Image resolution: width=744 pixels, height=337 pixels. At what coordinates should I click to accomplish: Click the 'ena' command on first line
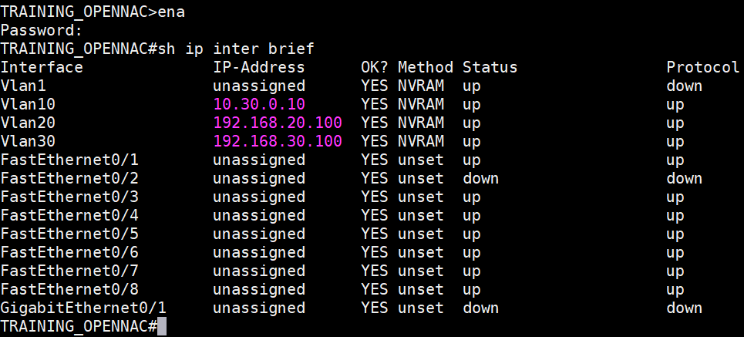(x=171, y=12)
